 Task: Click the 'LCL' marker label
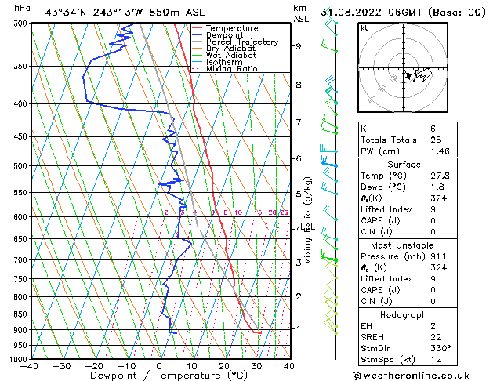[x=307, y=227]
